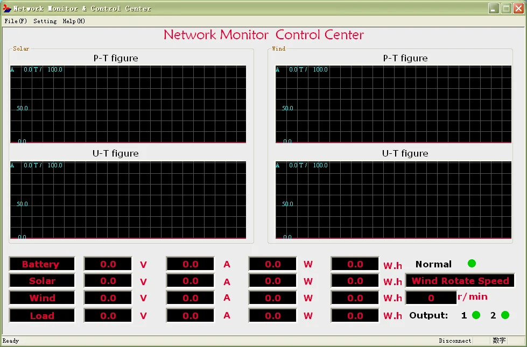The width and height of the screenshot is (527, 347).
Task: Click the Output 2 green indicator
Action: pos(505,315)
